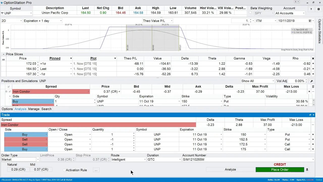Delete the -1σ price slice row
The width and height of the screenshot is (323, 182).
point(313,74)
